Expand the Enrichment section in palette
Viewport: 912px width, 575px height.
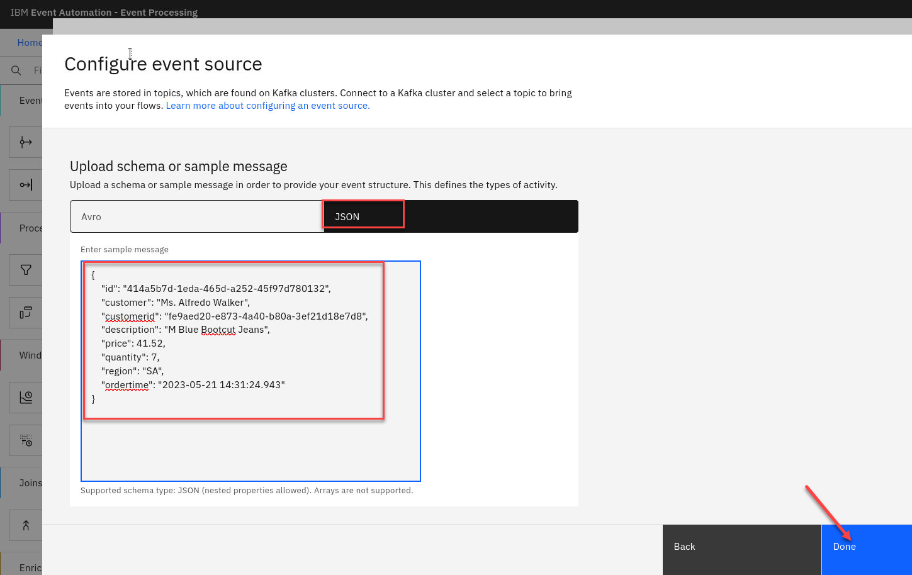pos(30,568)
